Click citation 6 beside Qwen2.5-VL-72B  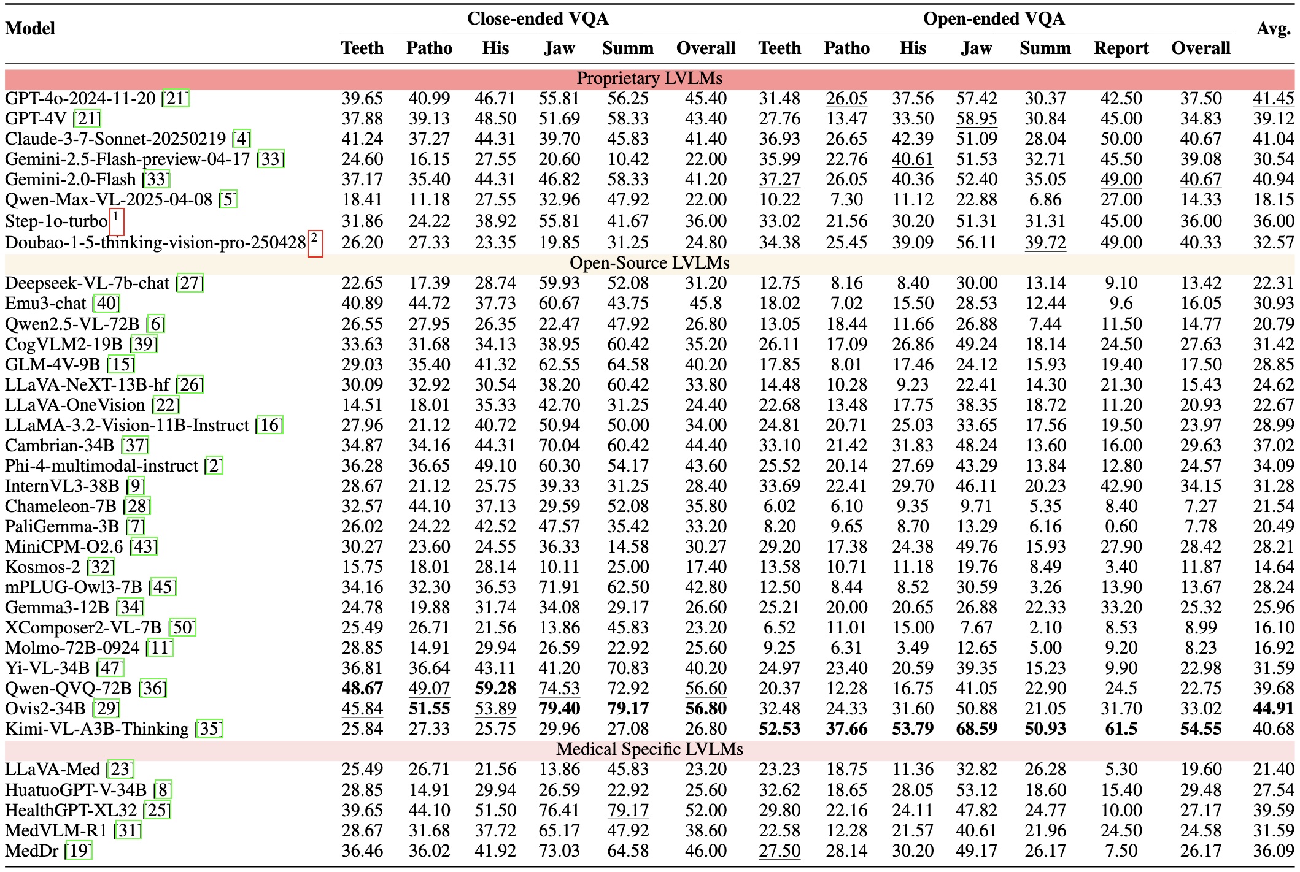click(156, 324)
